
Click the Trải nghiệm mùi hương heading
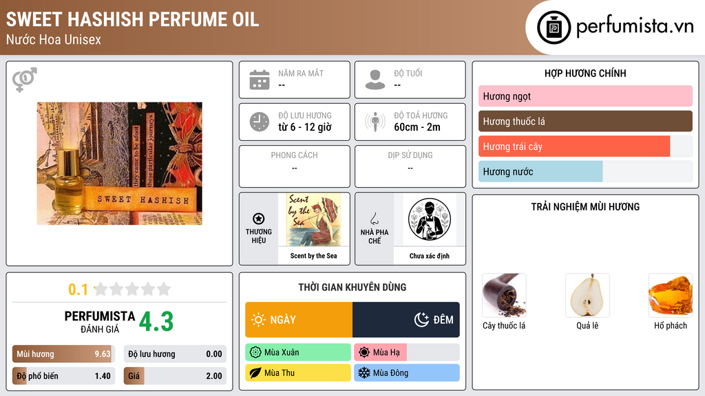click(x=585, y=207)
